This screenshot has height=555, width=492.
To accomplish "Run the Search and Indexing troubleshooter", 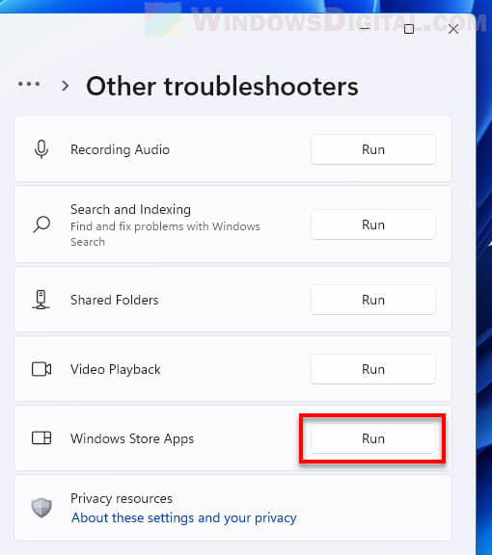I will [x=373, y=225].
